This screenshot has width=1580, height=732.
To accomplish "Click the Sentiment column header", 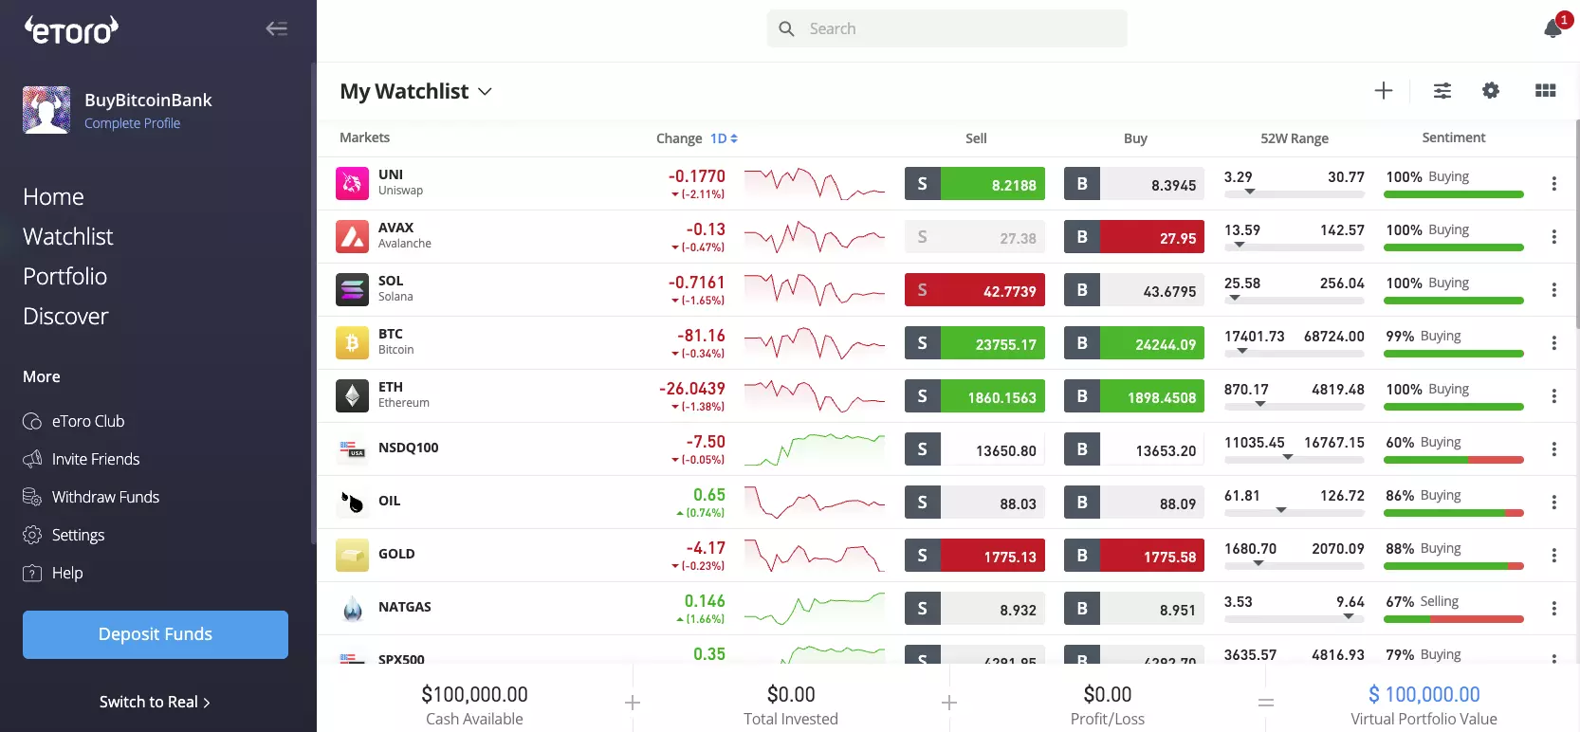I will (1454, 137).
